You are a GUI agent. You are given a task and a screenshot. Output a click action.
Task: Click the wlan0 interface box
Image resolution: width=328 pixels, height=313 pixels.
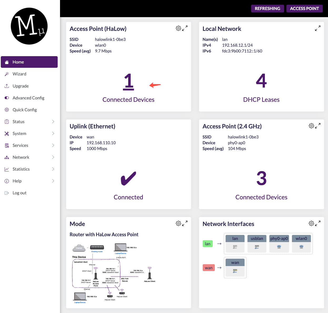point(301,243)
